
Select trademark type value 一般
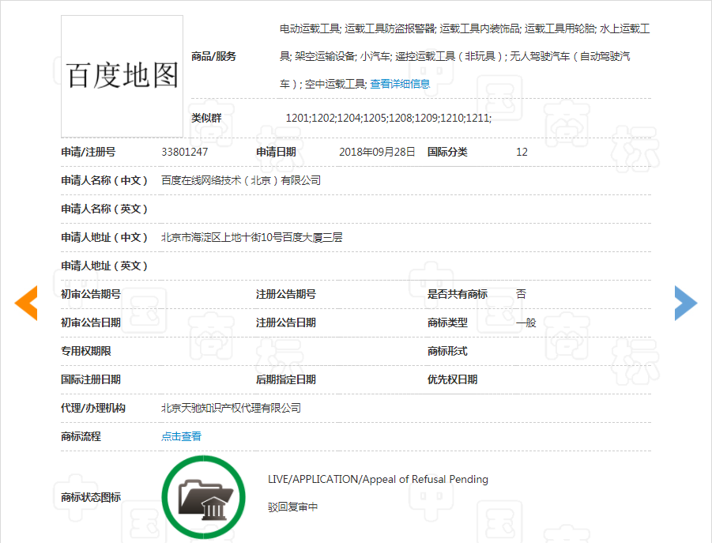tap(526, 322)
